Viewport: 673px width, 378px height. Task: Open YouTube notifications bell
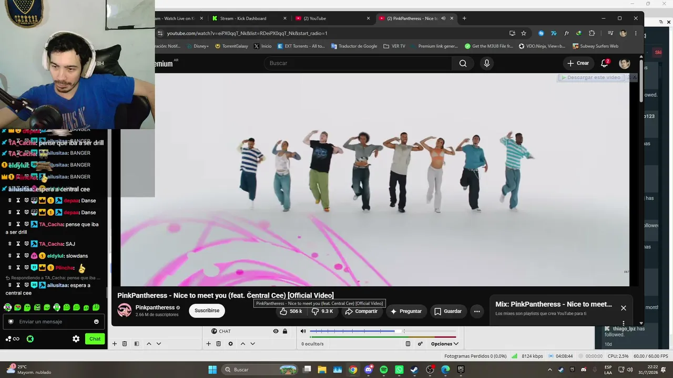pyautogui.click(x=605, y=63)
